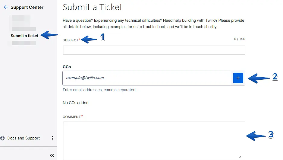Open the three-dot menu beside Docs and Support
Screen dimensions: 283x160
click(52, 138)
